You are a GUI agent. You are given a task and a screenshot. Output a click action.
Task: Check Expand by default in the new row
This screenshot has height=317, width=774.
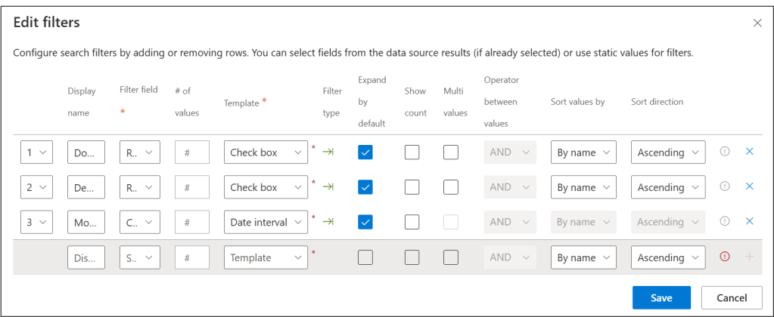coord(365,257)
